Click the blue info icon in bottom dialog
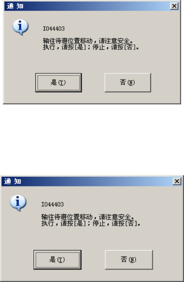Viewport: 184px width, 282px height. click(x=18, y=203)
